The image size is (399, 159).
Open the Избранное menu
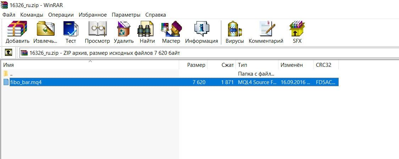93,15
